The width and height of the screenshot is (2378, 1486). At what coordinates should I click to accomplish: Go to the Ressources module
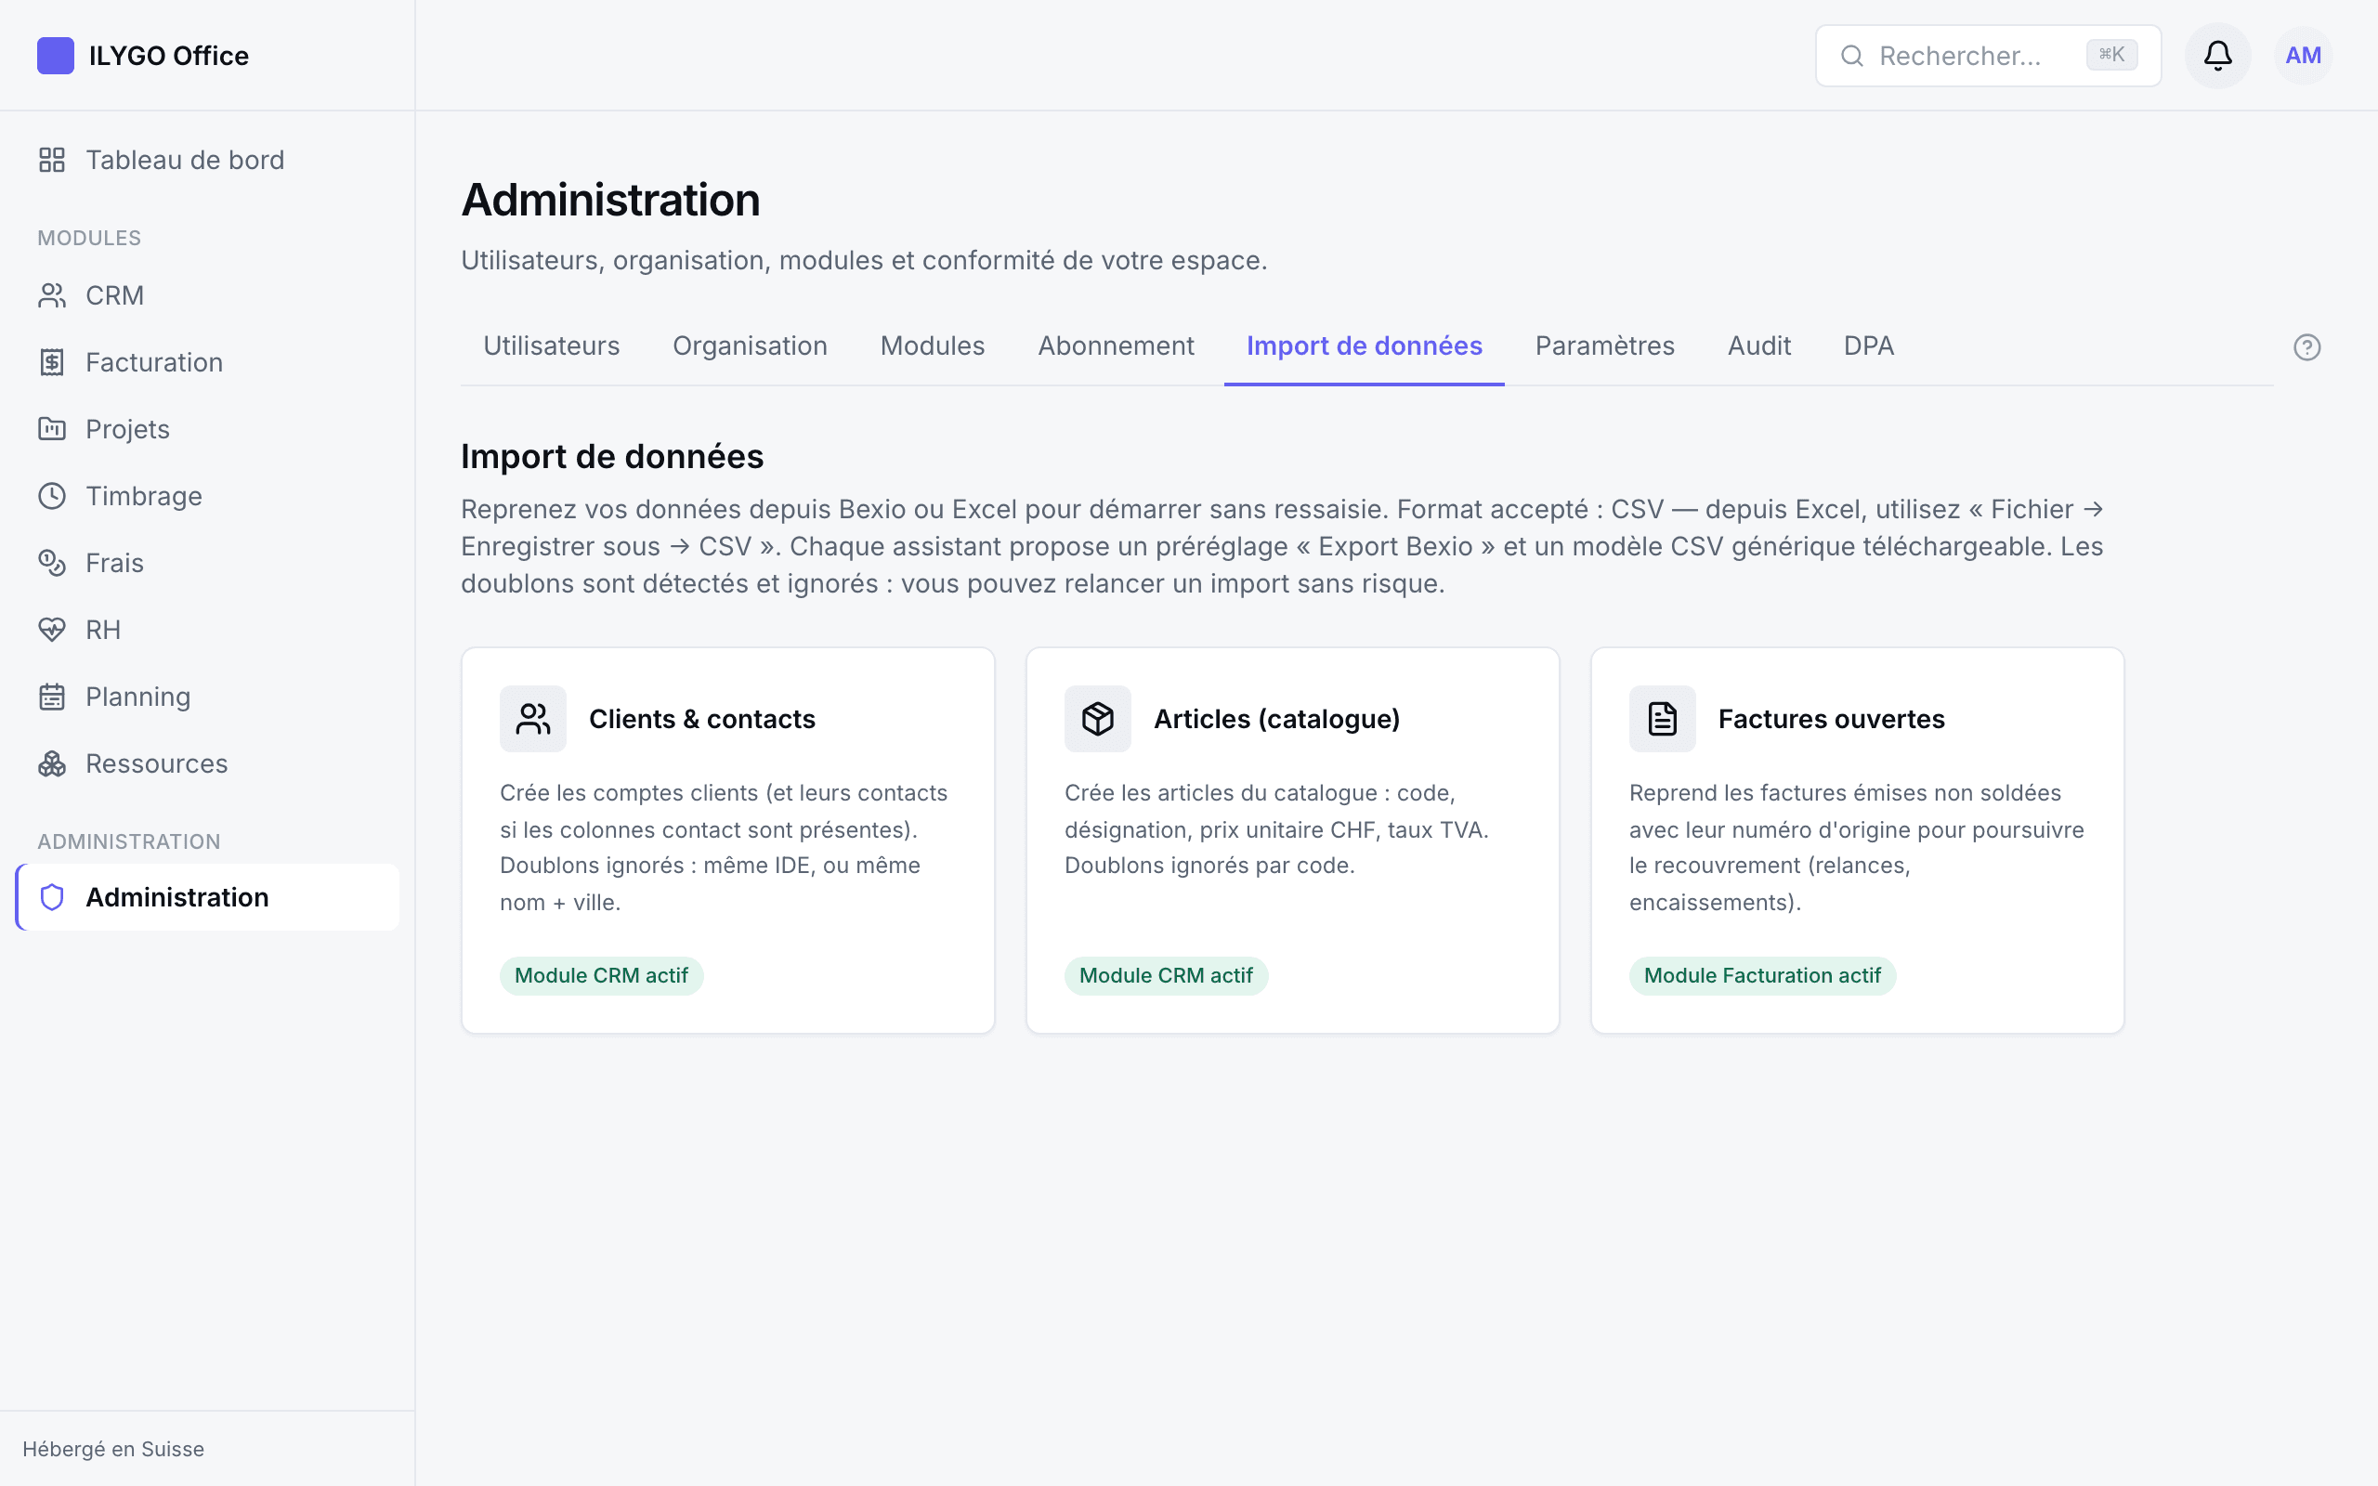207,763
